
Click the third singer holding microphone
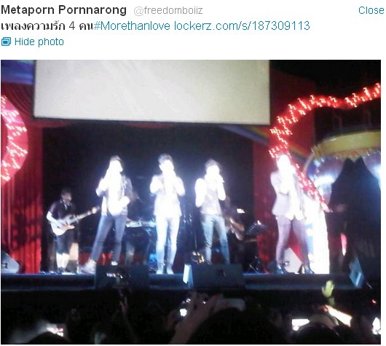[x=212, y=213]
